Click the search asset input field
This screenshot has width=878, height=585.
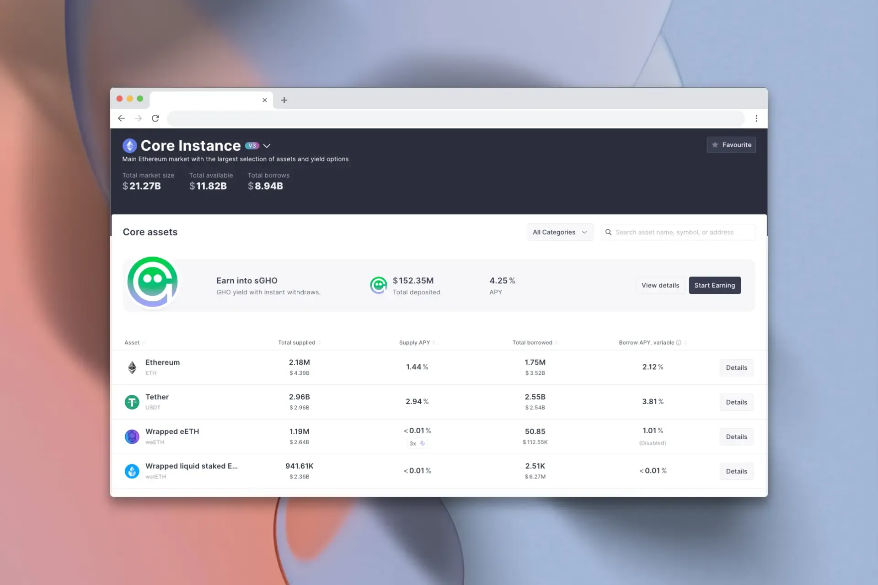coord(678,232)
